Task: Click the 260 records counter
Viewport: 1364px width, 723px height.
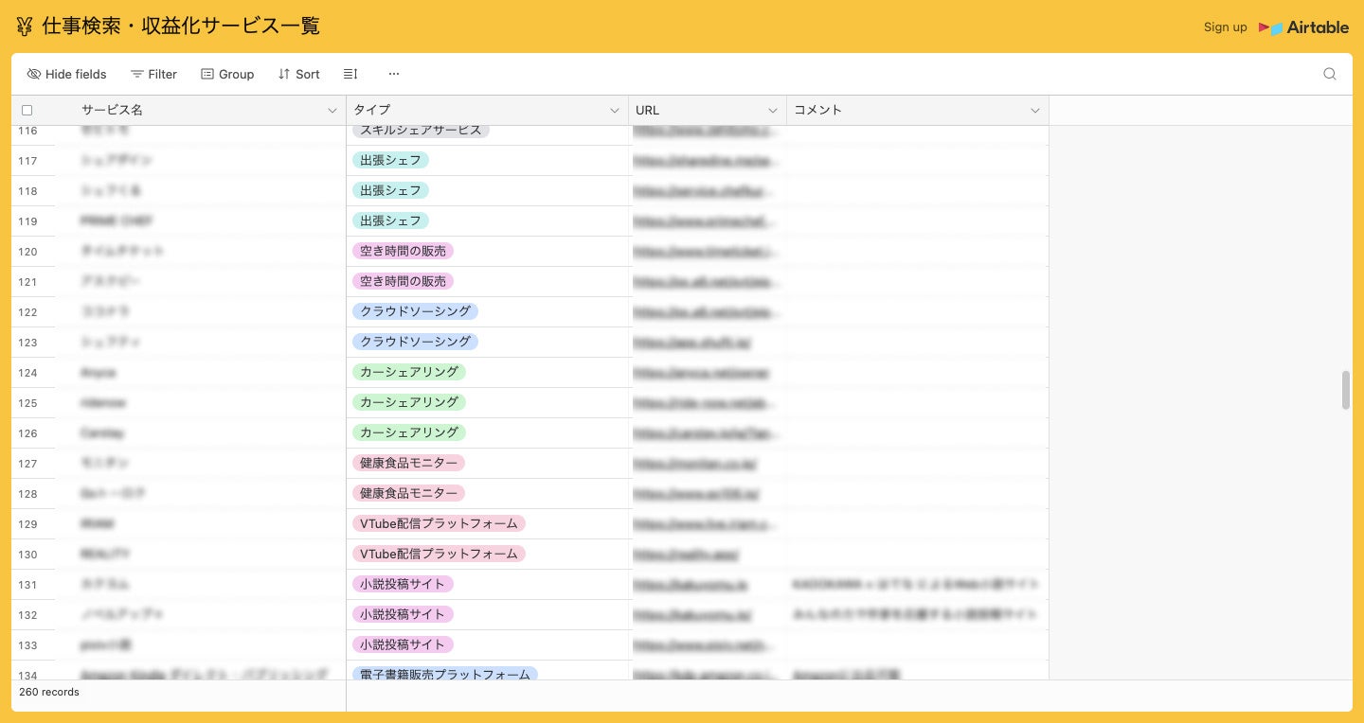Action: coord(49,692)
